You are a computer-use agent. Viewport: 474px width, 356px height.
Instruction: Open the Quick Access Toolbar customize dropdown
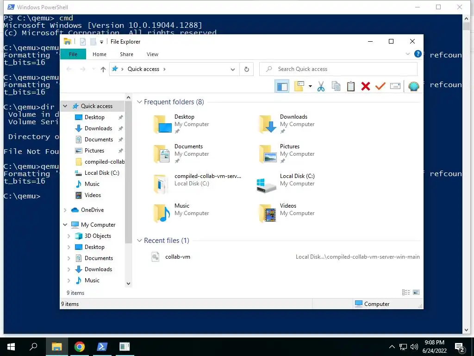tap(101, 42)
